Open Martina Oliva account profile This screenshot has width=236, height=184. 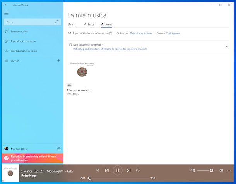tap(29, 149)
